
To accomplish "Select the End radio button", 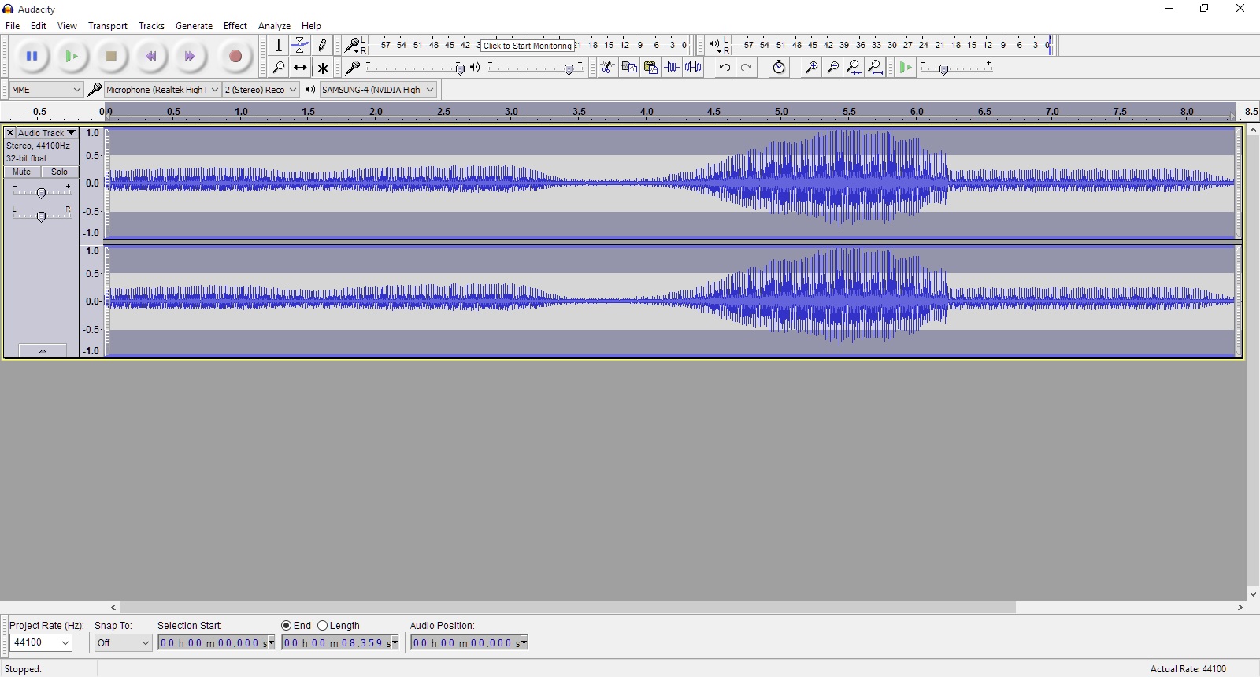I will (x=287, y=626).
